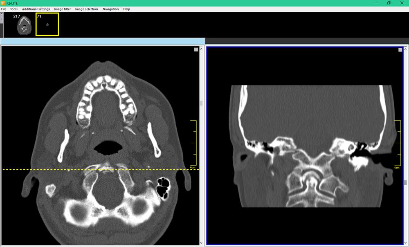The image size is (409, 247).
Task: Click the axial viewport scroll up arrow
Action: [x=201, y=48]
